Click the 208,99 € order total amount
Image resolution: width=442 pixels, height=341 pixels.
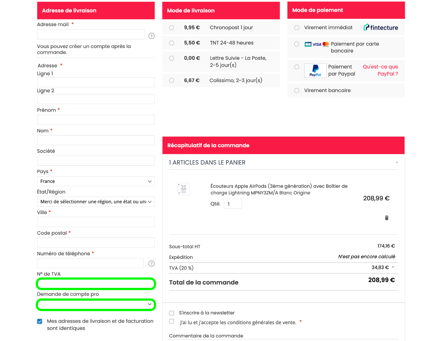382,280
